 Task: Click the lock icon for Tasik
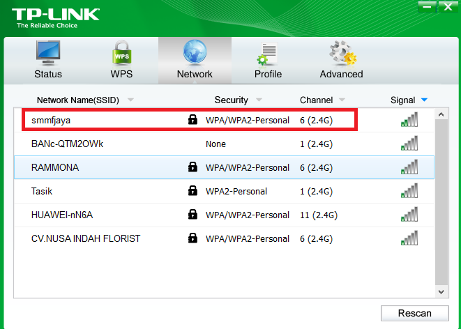click(192, 191)
